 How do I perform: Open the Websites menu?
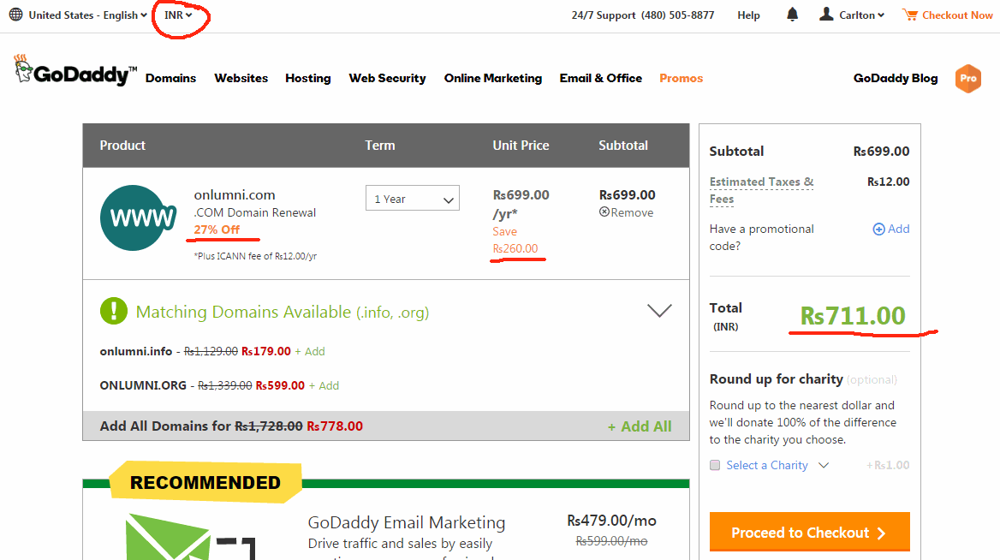coord(241,78)
